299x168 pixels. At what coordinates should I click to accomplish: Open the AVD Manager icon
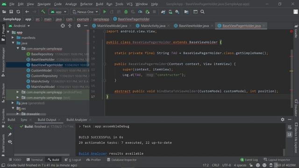[170, 12]
